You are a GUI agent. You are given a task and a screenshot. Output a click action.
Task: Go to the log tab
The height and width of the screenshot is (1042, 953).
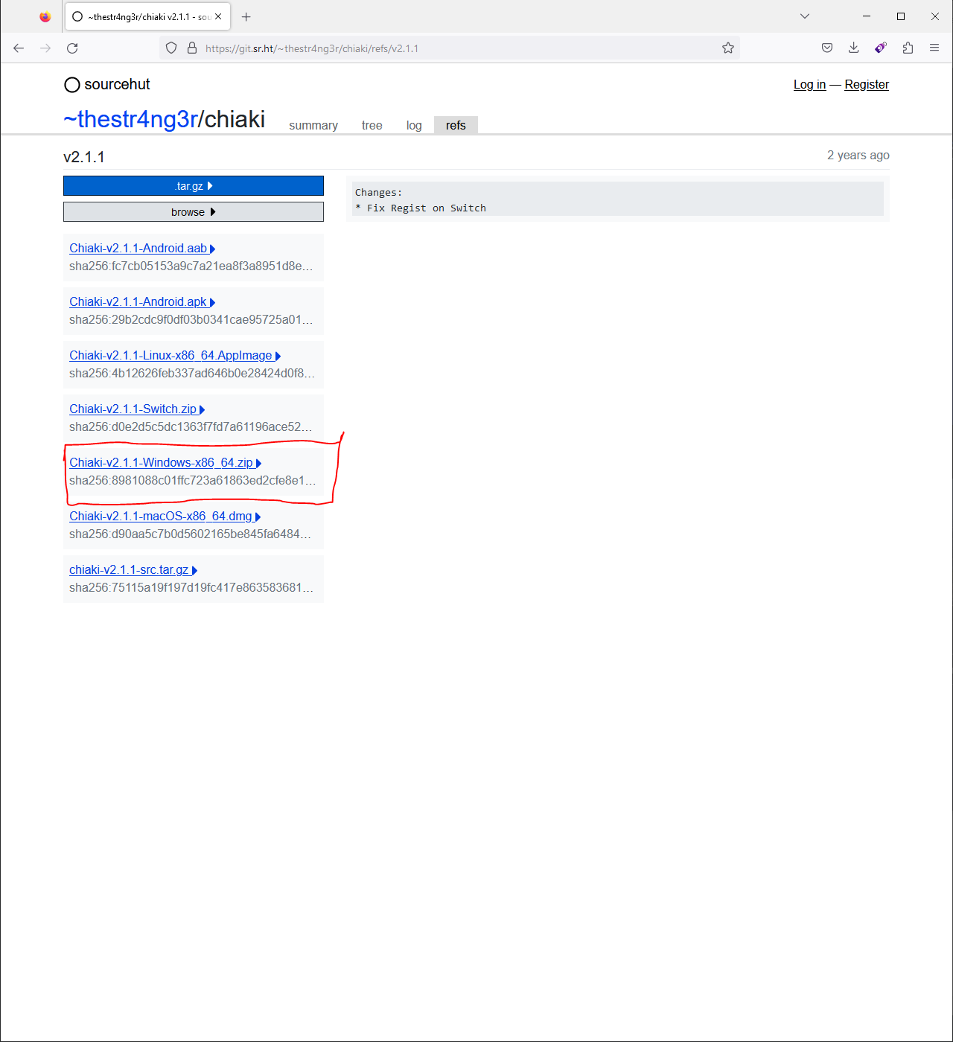414,125
